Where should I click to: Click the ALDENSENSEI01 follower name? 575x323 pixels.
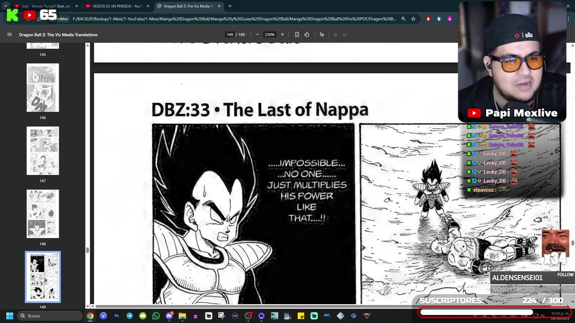pos(517,278)
